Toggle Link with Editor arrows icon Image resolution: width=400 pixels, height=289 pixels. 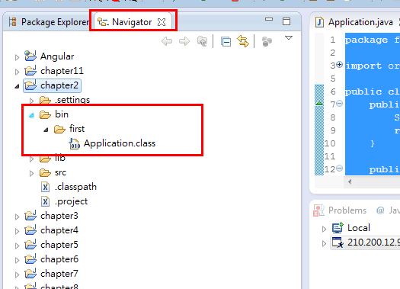click(243, 41)
